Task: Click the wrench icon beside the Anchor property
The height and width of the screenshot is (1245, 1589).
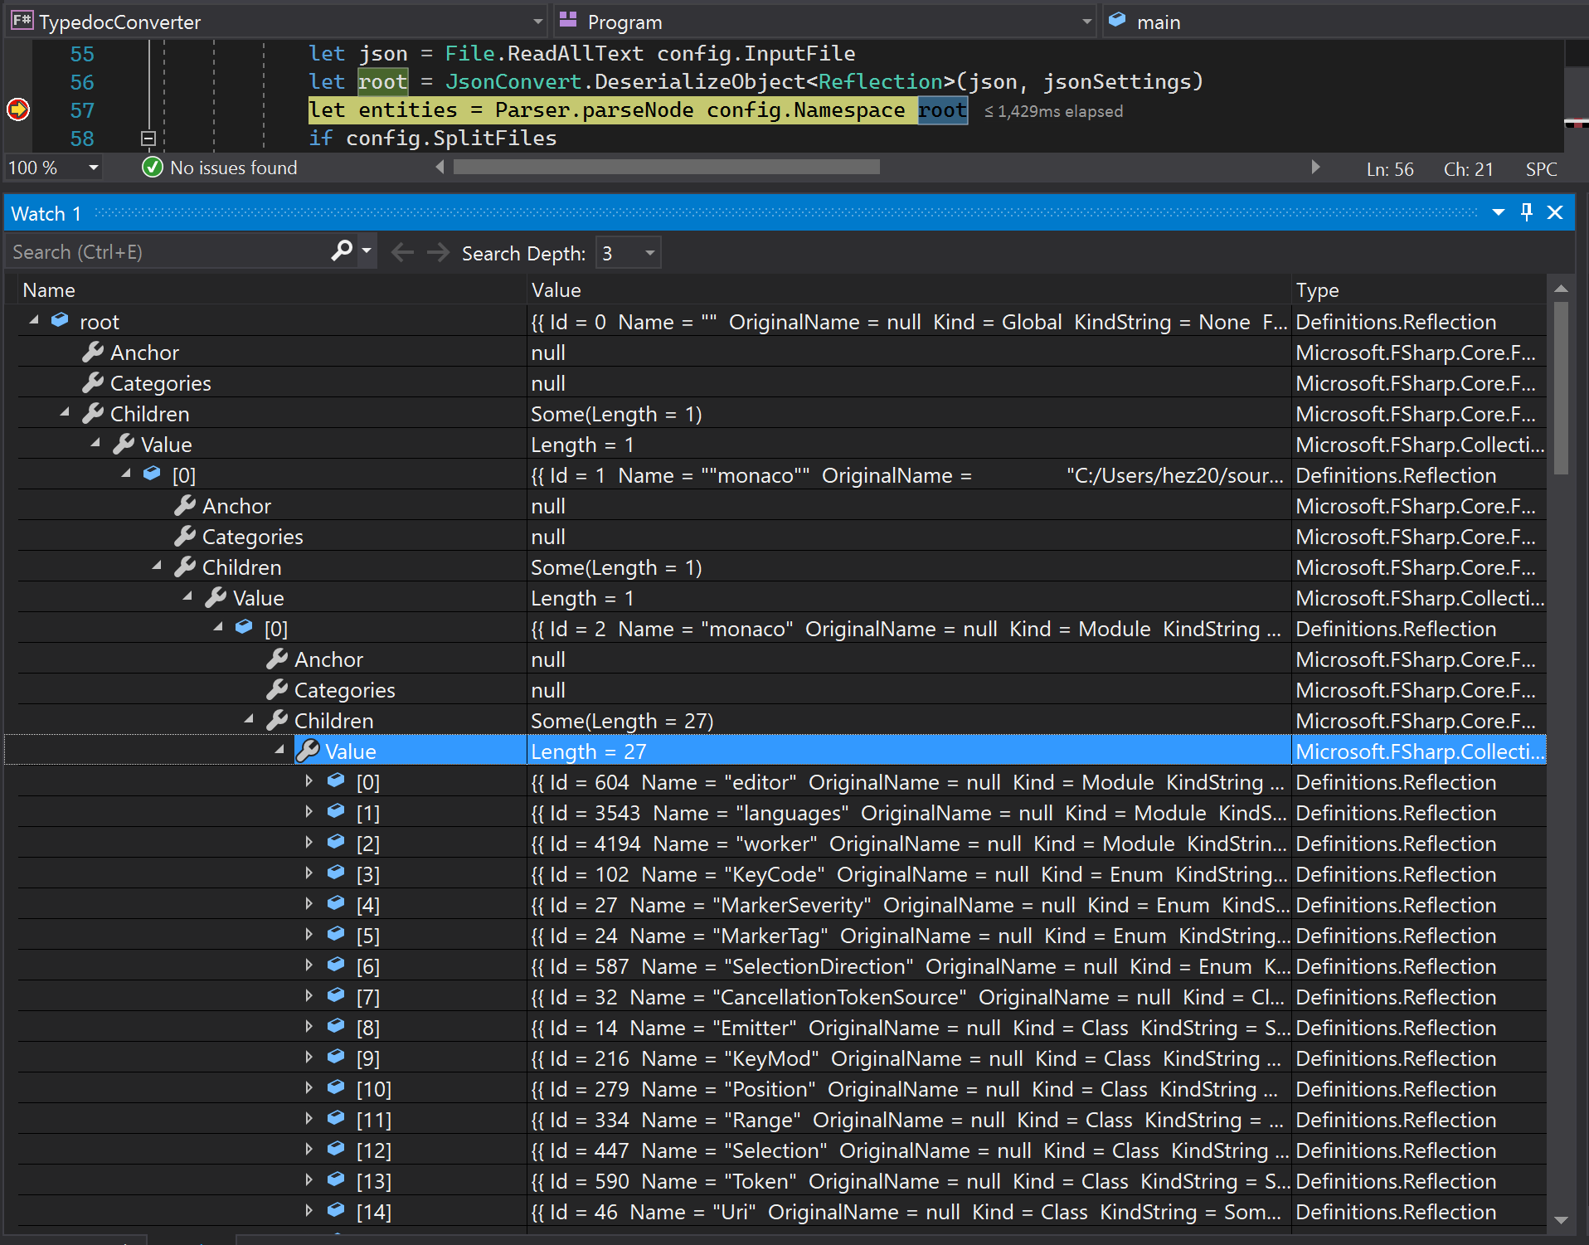Action: pos(91,351)
